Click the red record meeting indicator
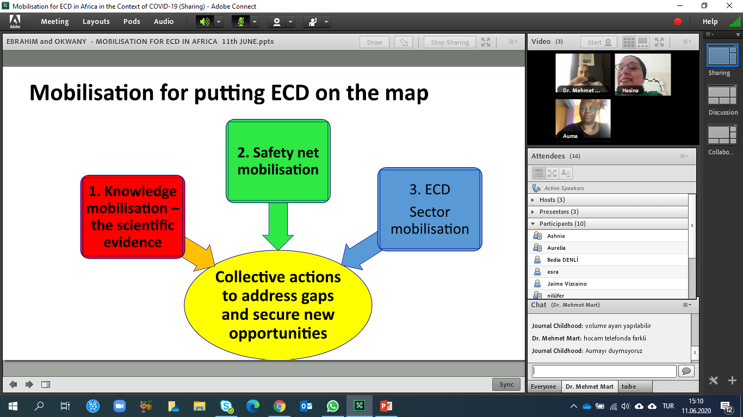The width and height of the screenshot is (743, 417). [678, 22]
